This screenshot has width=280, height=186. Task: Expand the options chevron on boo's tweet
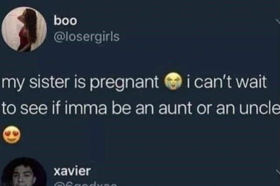[x=278, y=22]
